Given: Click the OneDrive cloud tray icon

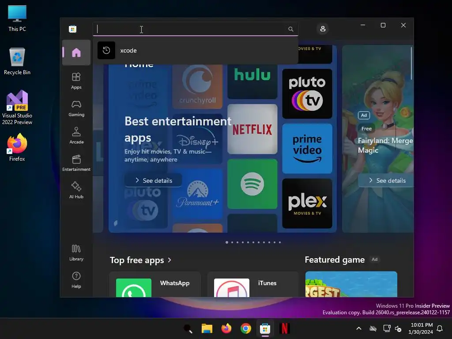Looking at the screenshot, I should (373, 328).
